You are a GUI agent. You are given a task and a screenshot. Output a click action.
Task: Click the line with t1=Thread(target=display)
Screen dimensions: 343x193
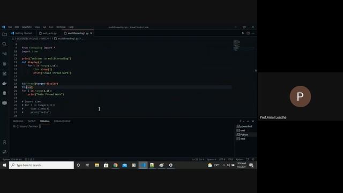click(40, 84)
